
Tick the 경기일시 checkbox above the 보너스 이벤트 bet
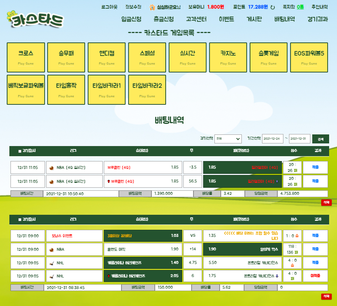click(x=20, y=220)
